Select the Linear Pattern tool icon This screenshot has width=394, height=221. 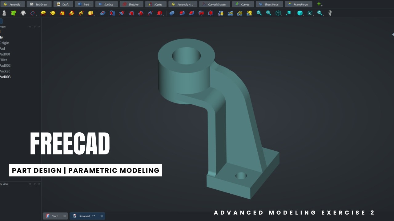(230, 13)
